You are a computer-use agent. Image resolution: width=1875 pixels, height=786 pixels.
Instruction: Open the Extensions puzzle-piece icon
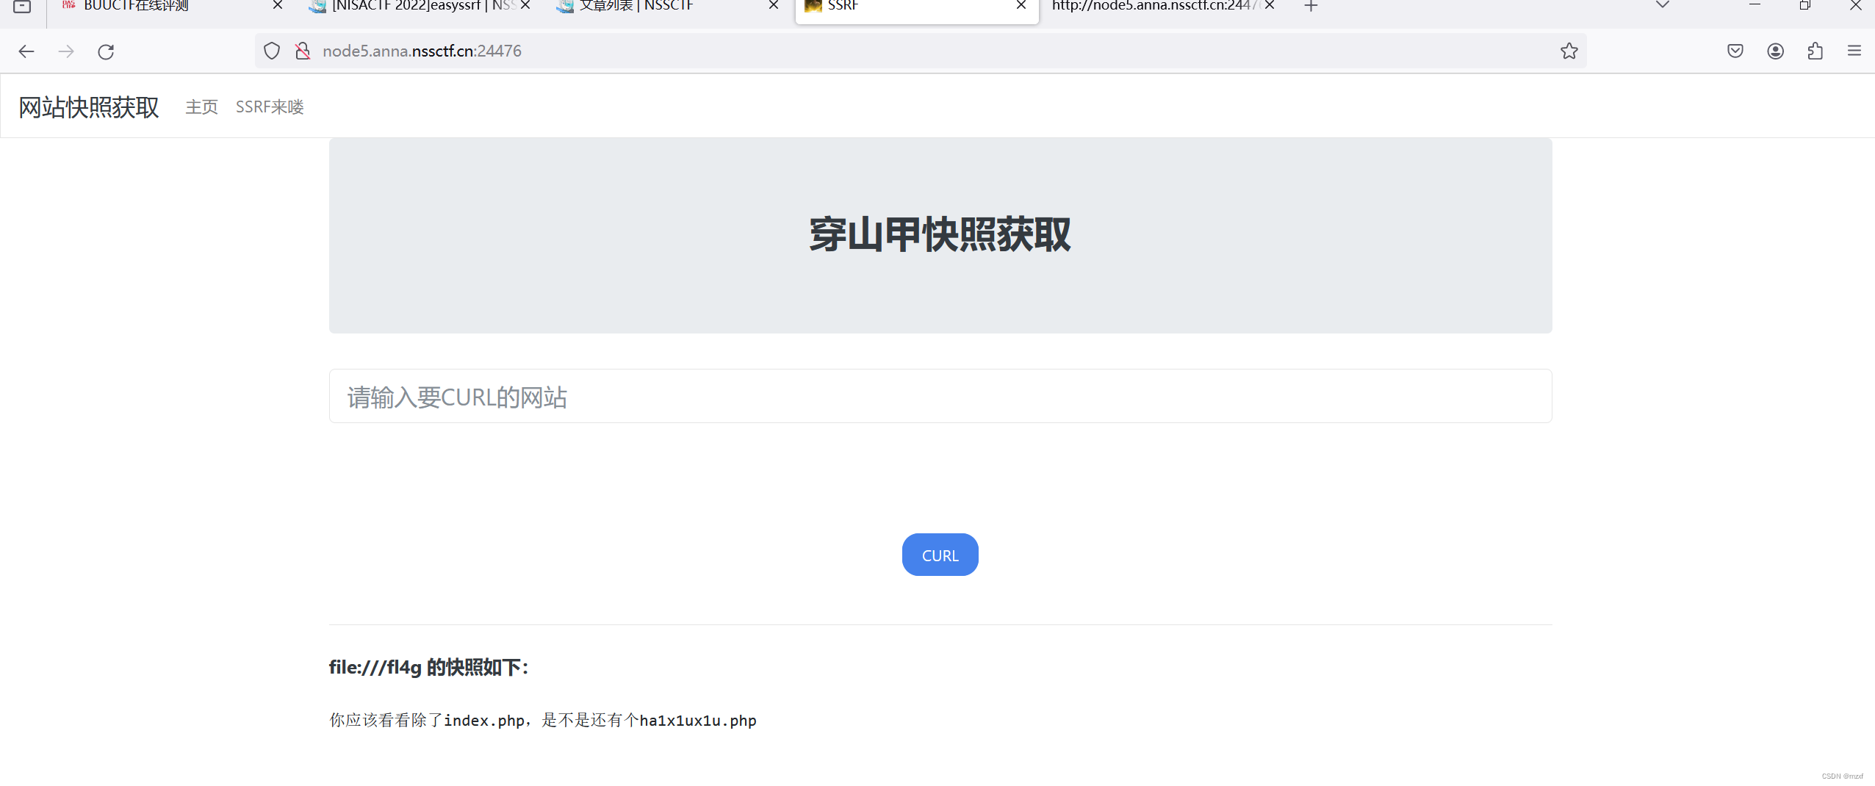1815,51
